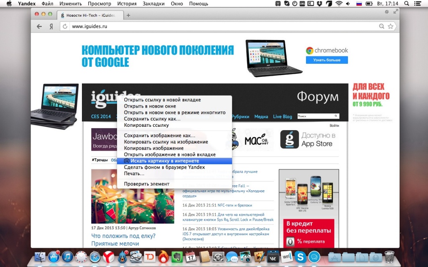
Task: Open 'CES 2014' navigation link
Action: point(101,116)
